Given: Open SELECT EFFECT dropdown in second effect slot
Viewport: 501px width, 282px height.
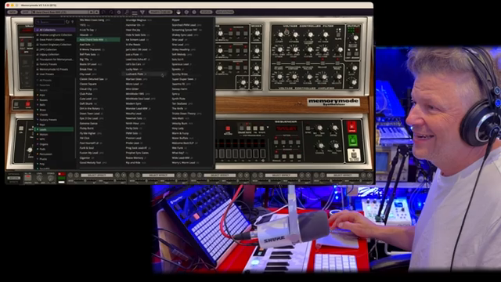Looking at the screenshot, I should (x=158, y=175).
